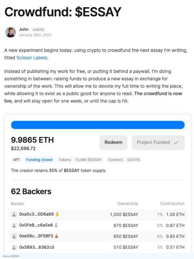Select the 62 Backers section heading
194x259 pixels.
tap(31, 191)
